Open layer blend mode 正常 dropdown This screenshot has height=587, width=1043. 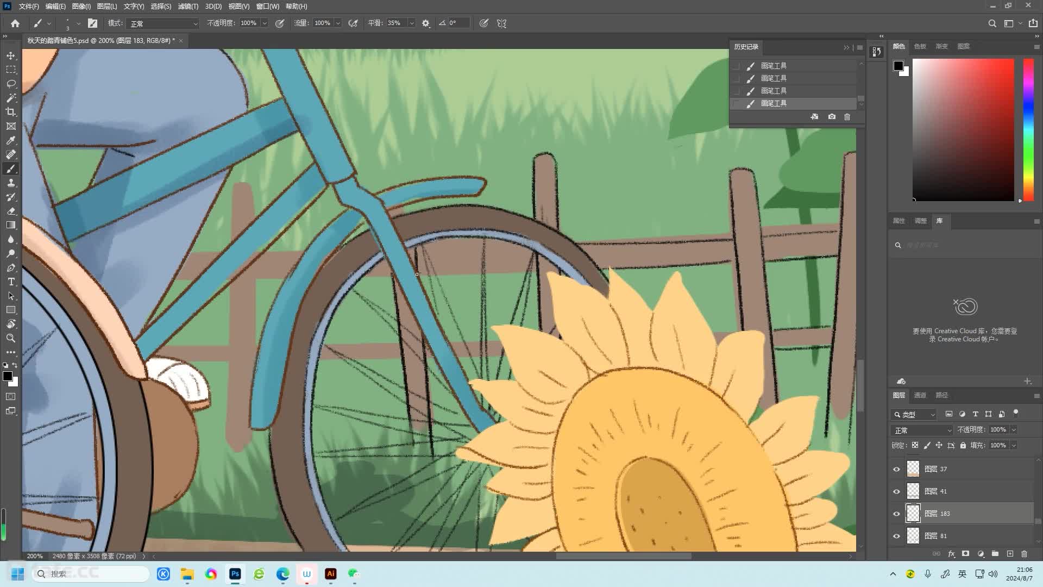click(922, 430)
